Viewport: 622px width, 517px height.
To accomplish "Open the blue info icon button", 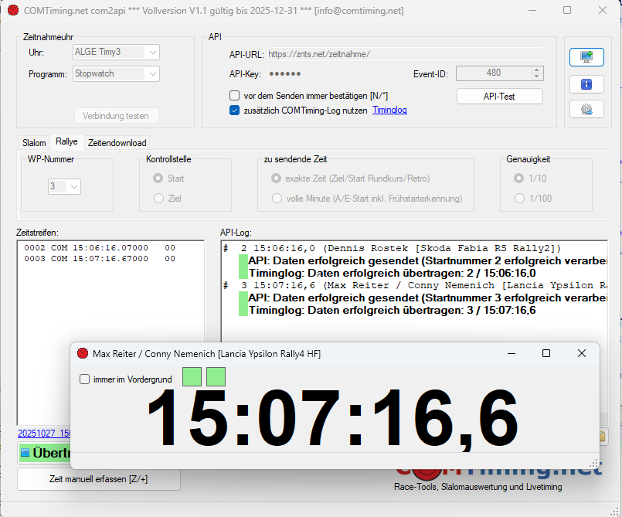I will pyautogui.click(x=586, y=83).
